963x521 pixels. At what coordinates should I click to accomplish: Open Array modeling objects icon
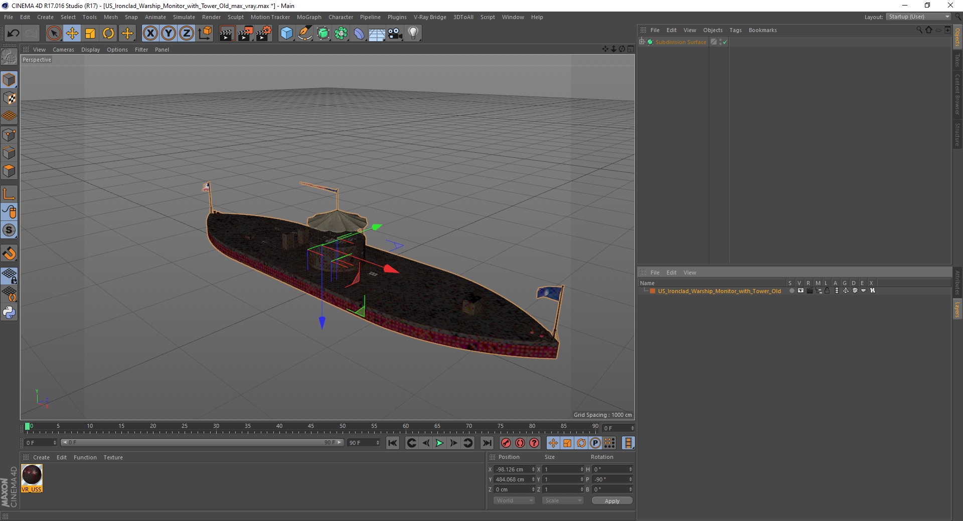[341, 34]
